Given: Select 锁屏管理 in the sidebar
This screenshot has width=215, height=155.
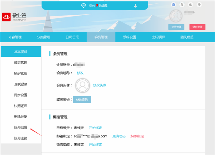Looking at the screenshot, I should pos(21,74).
